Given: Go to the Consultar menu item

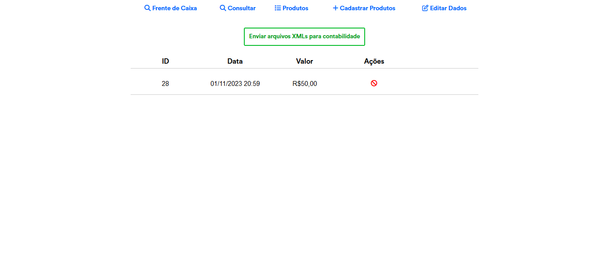Looking at the screenshot, I should coord(242,8).
